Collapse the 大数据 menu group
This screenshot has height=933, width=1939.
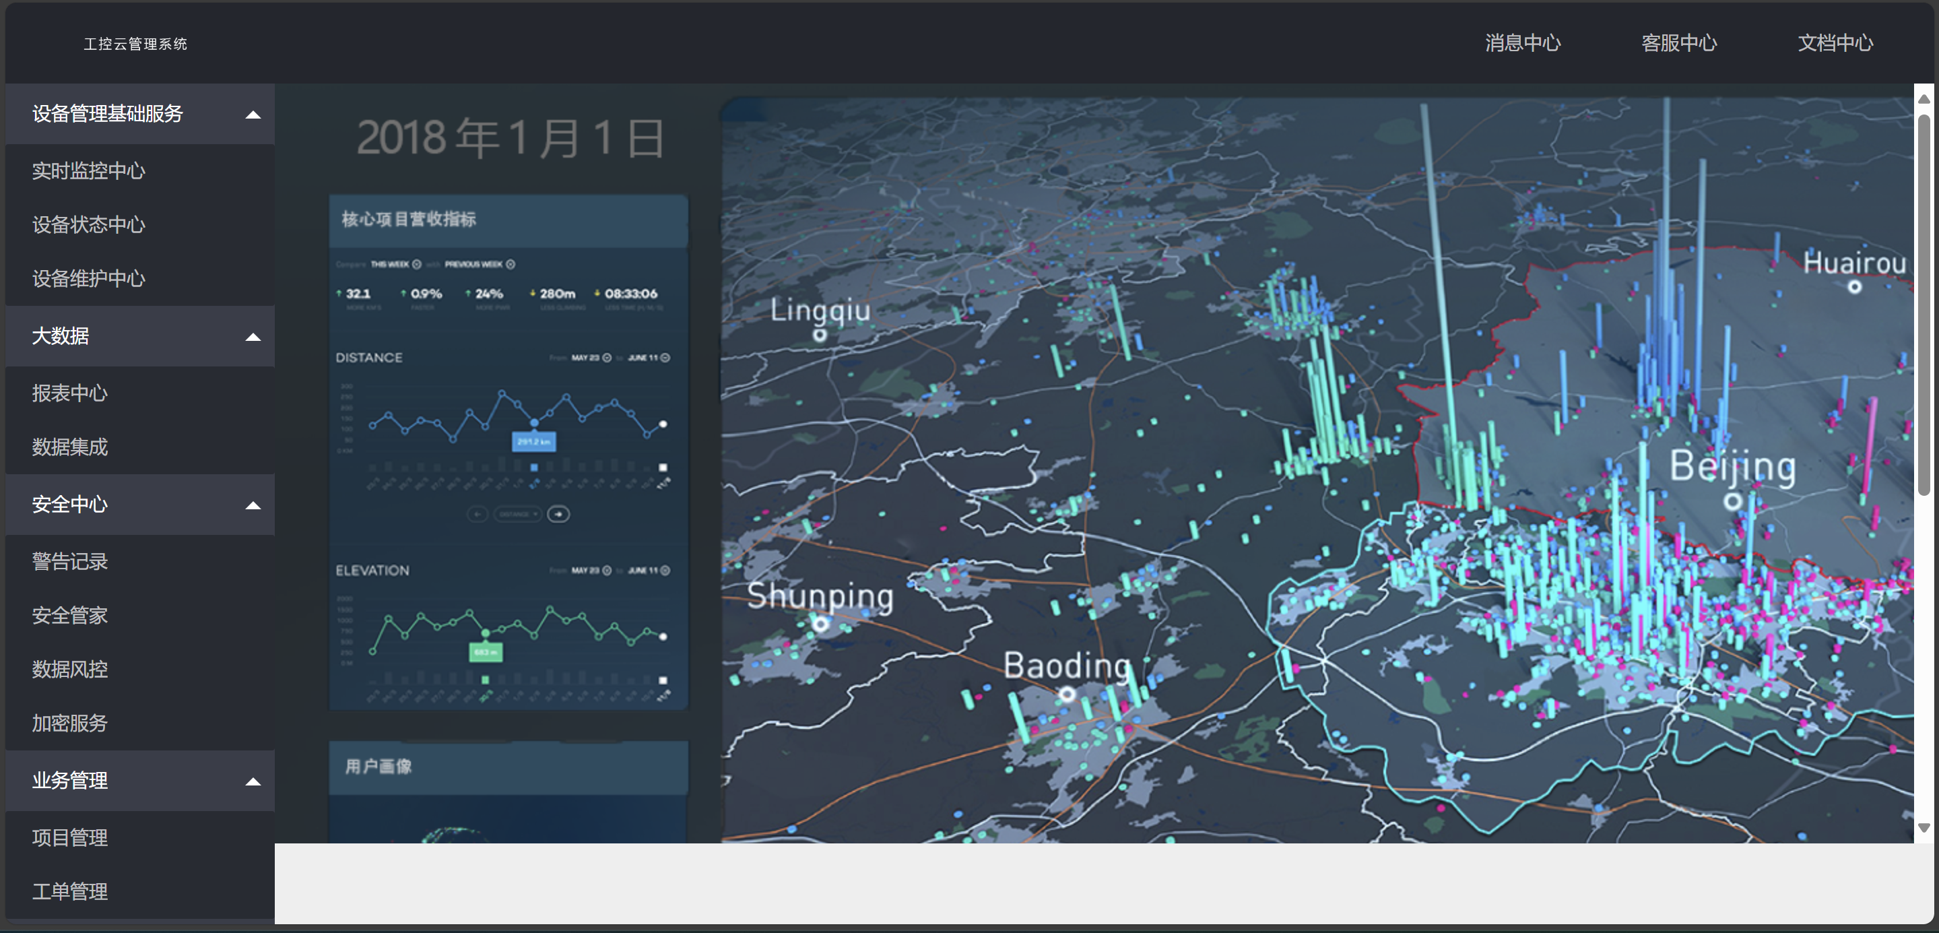(x=253, y=337)
